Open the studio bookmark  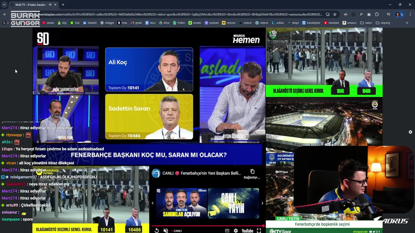coord(48,23)
